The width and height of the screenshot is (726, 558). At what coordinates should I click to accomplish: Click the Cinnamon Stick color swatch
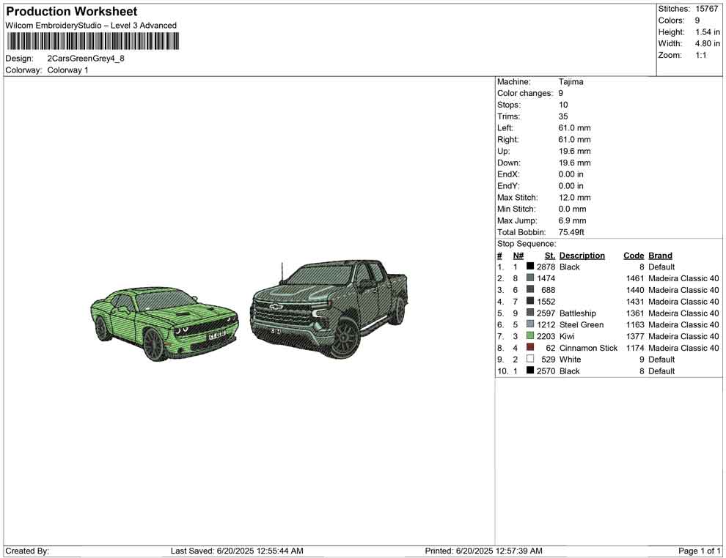(x=530, y=347)
